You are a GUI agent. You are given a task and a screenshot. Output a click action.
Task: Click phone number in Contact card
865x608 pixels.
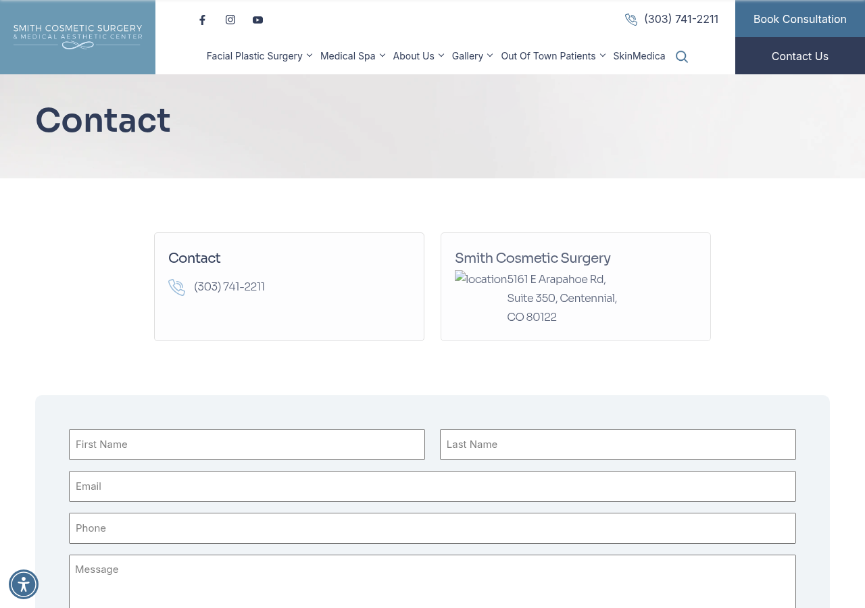click(229, 286)
